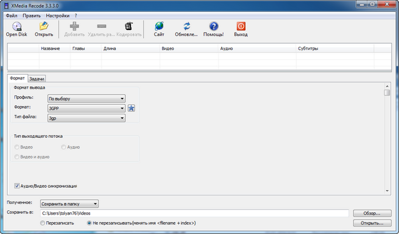The image size is (399, 234).
Task: Click the red Выход exit icon
Action: click(x=241, y=26)
